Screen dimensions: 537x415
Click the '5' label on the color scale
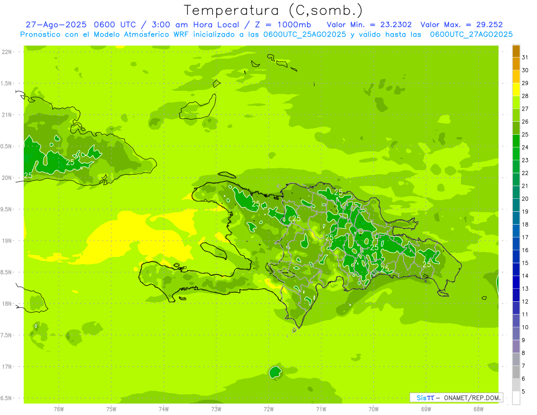click(524, 392)
